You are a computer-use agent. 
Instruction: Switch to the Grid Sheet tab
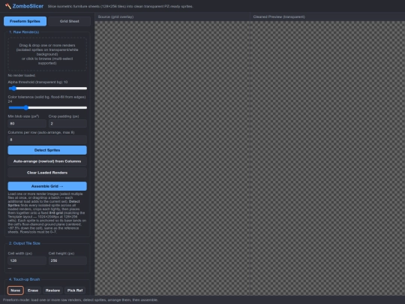70,21
